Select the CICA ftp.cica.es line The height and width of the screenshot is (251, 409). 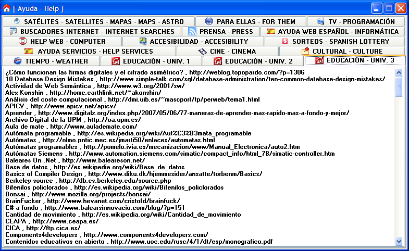pyautogui.click(x=43, y=228)
